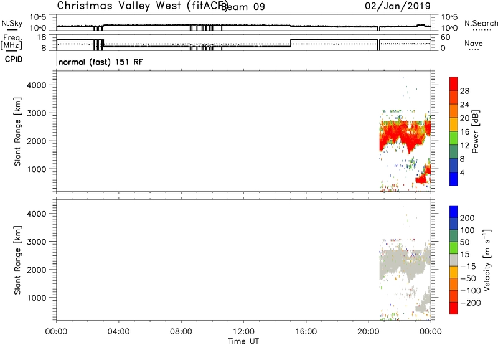Pick the yellow-orange 16–20 dB Power segment
The width and height of the screenshot is (498, 345).
coord(454,124)
